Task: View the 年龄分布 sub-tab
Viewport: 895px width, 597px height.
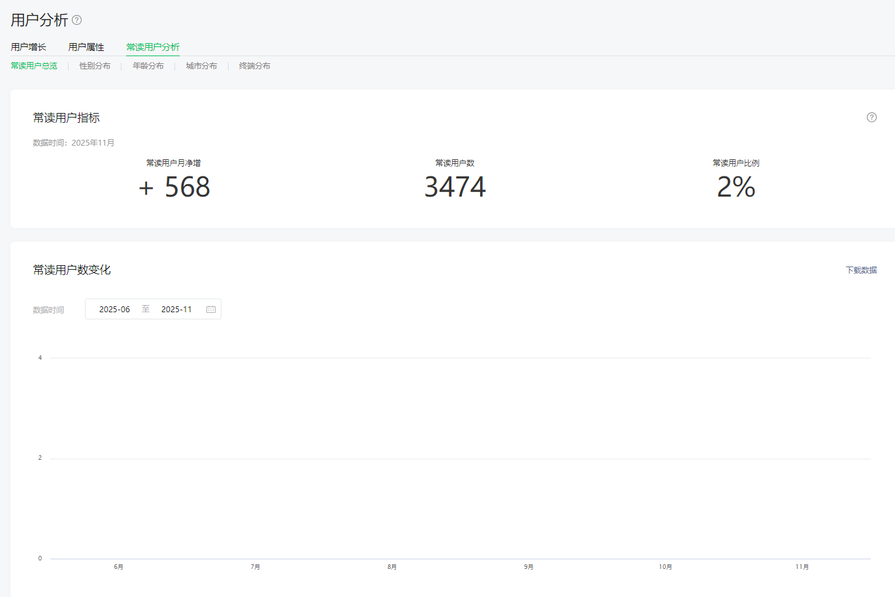Action: 148,66
